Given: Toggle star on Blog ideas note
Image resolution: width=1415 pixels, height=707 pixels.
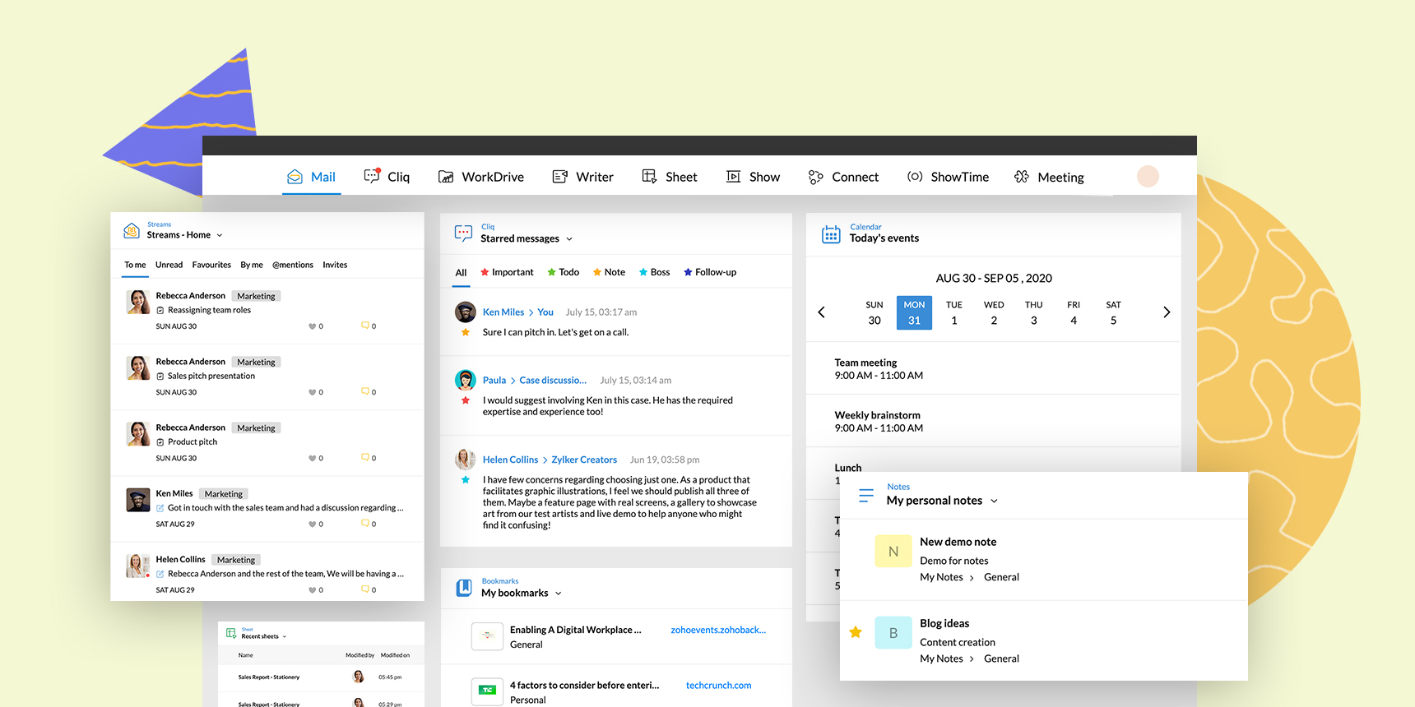Looking at the screenshot, I should (856, 632).
